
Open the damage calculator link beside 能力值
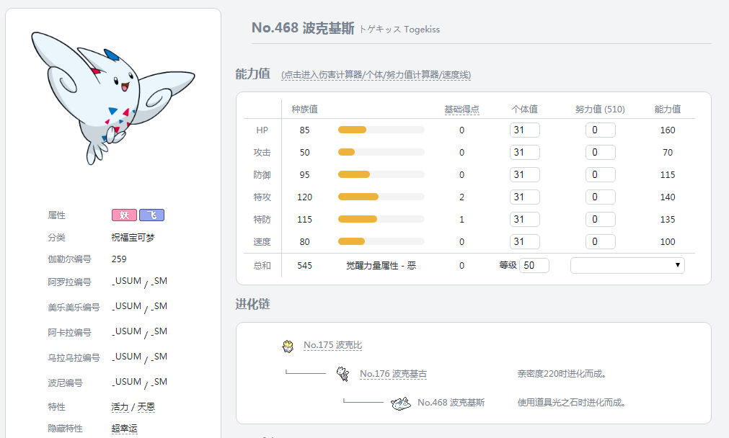tap(376, 75)
